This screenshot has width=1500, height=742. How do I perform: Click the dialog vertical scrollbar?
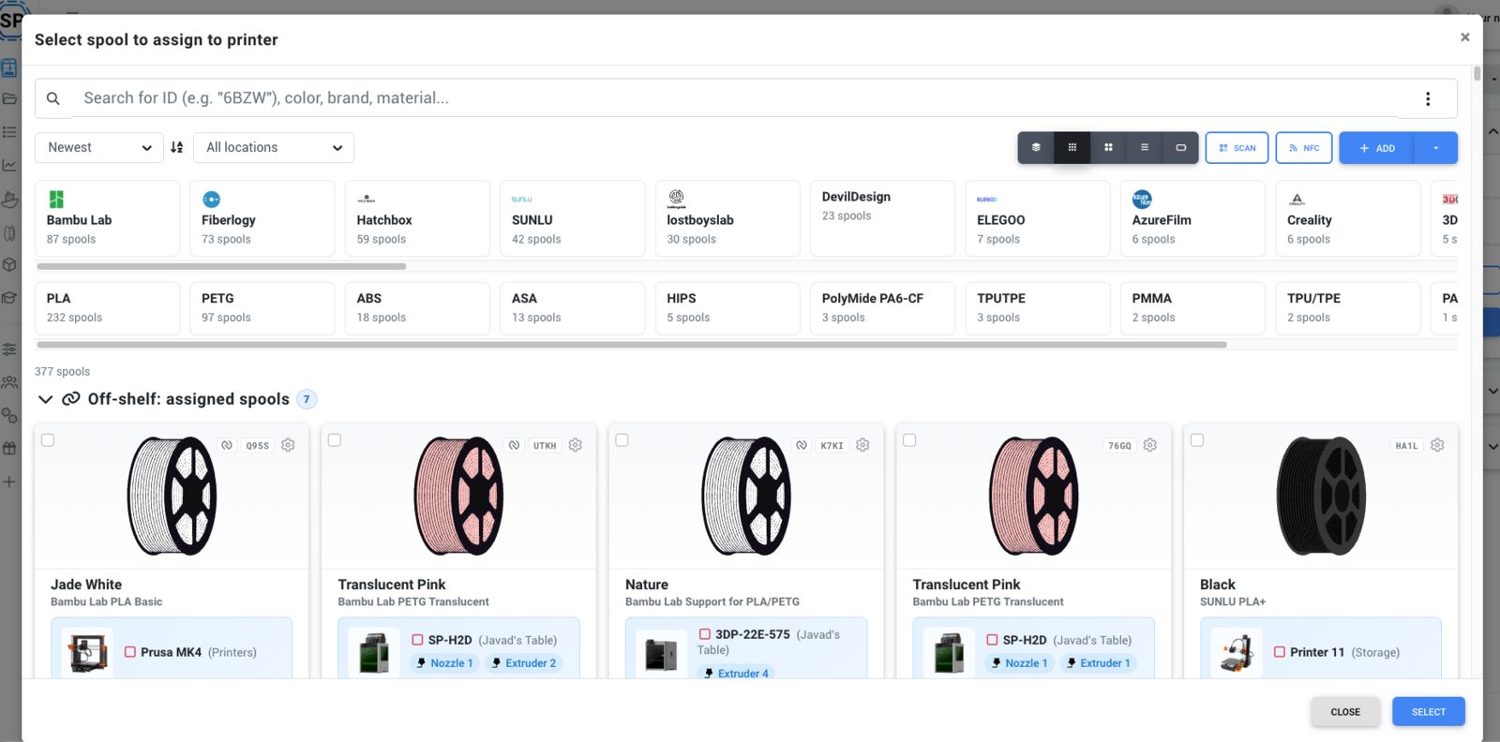tap(1477, 74)
